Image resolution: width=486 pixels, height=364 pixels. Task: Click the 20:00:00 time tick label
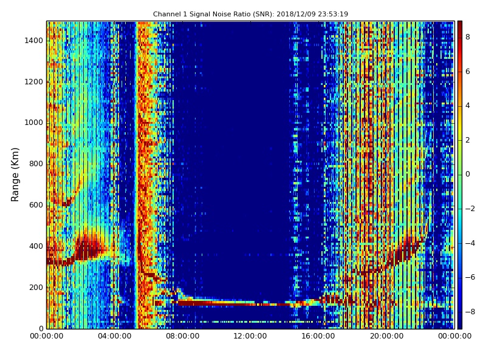[386, 336]
